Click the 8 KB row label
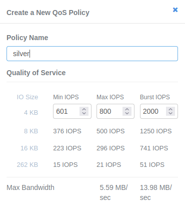 [x=31, y=131]
